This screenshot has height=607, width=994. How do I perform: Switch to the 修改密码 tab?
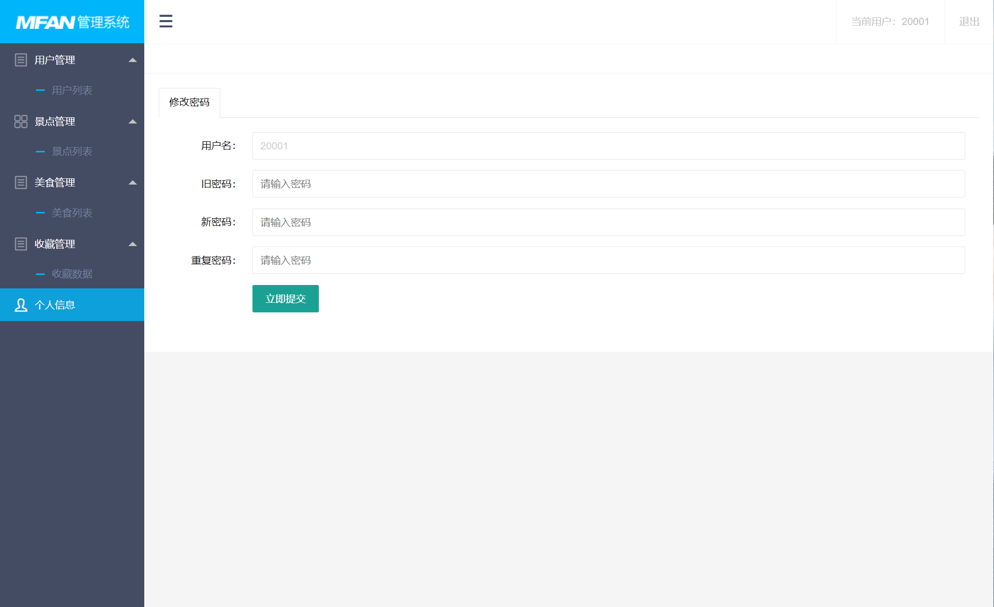pos(189,102)
